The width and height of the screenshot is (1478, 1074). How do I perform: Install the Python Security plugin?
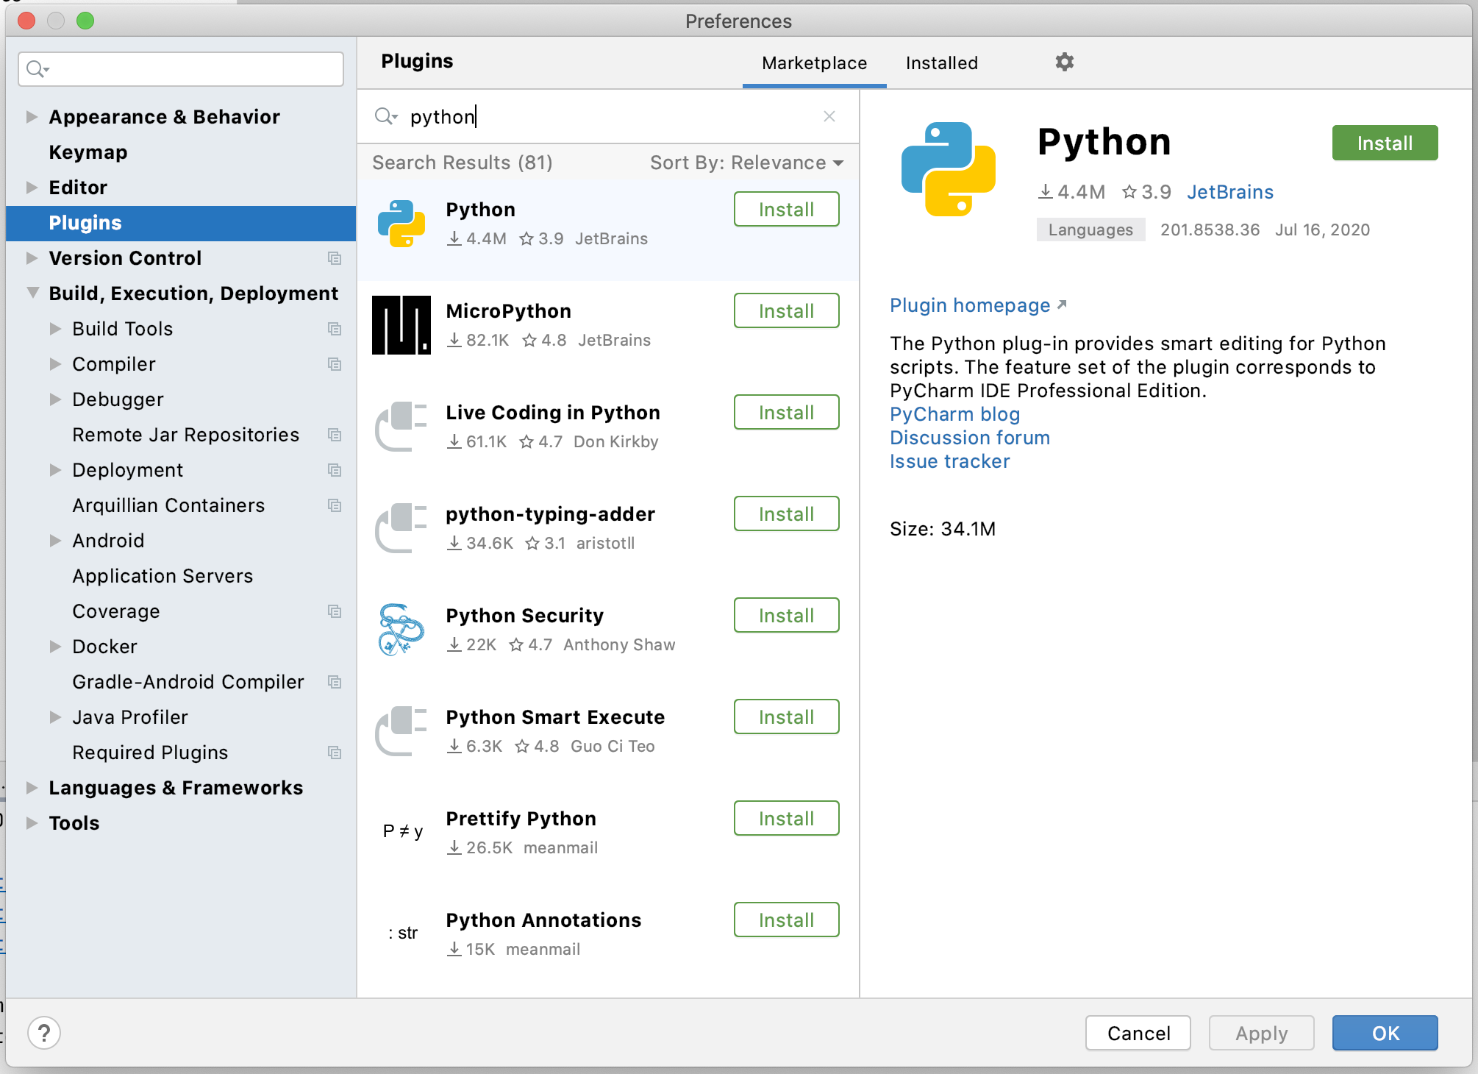coord(786,615)
